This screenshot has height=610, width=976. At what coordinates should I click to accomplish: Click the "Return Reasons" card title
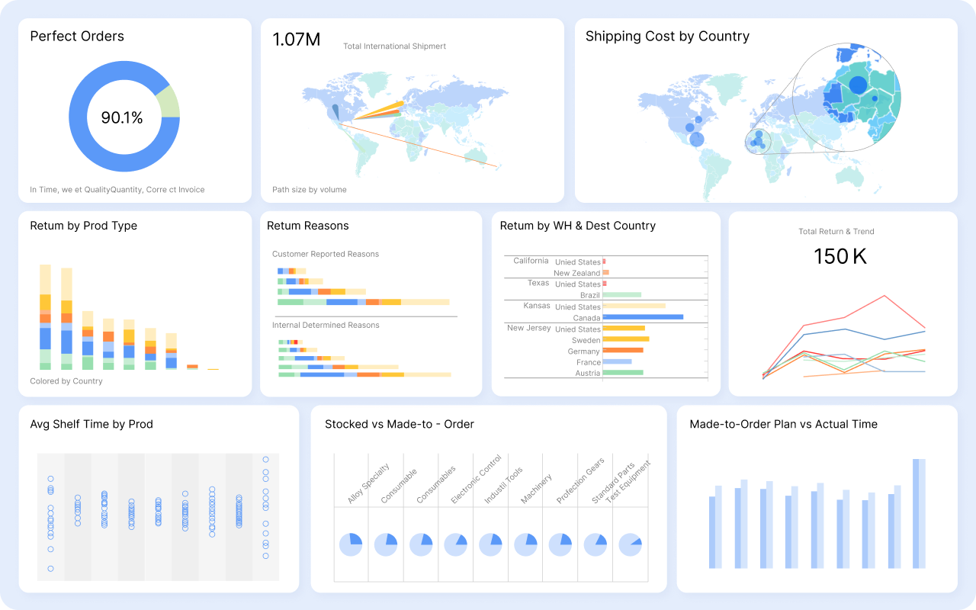click(308, 226)
